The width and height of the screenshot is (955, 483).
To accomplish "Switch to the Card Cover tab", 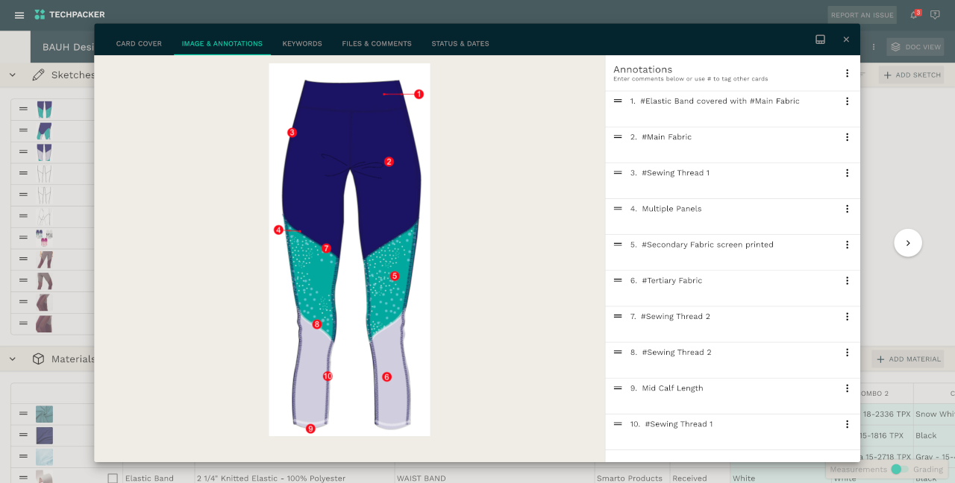I will point(139,44).
